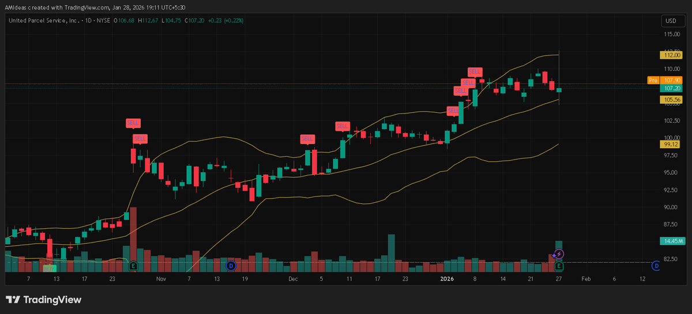Click the topmost SELL label in January
This screenshot has width=692, height=314.
tap(475, 71)
